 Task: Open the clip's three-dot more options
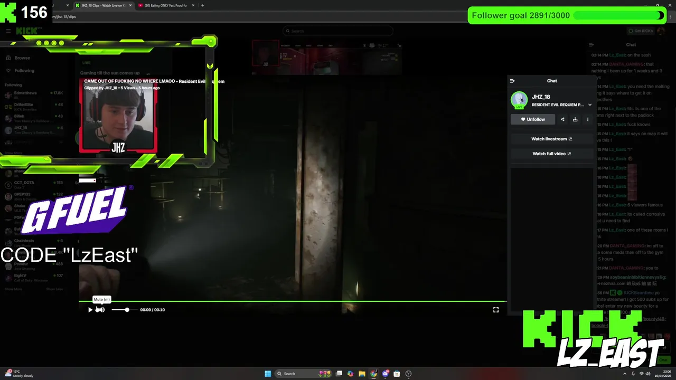588,119
